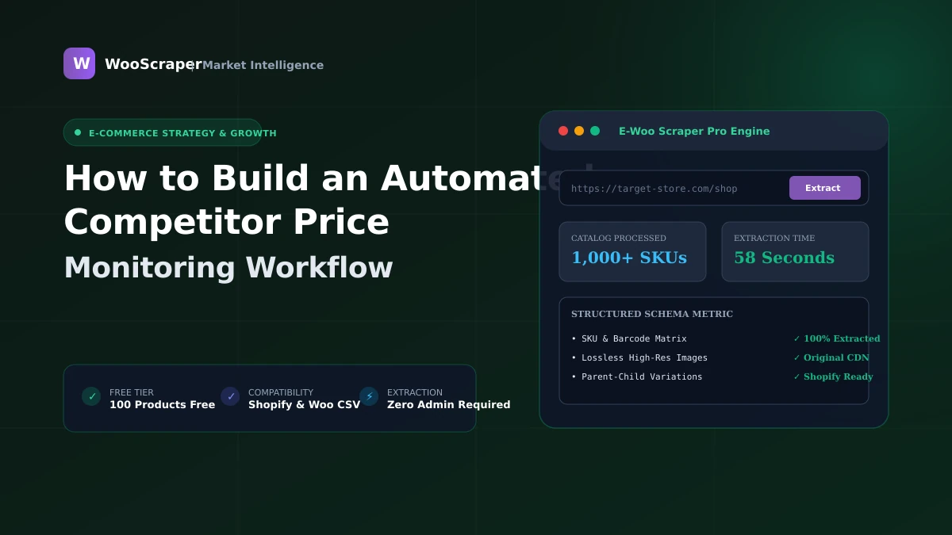Screen dimensions: 952x535
Task: Select the Extraction Time stat card
Action: 795,251
